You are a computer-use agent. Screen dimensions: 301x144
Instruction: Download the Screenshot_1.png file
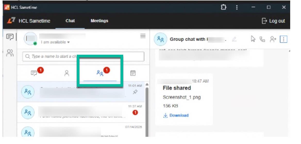click(x=176, y=115)
